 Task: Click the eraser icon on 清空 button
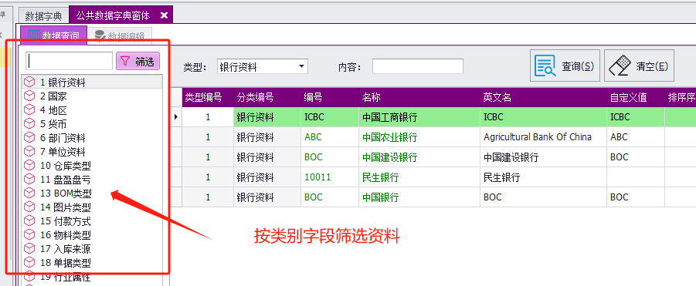tap(620, 66)
